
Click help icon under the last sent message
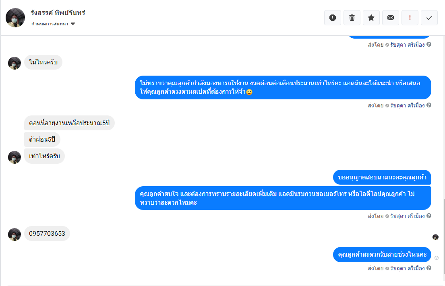click(x=429, y=268)
